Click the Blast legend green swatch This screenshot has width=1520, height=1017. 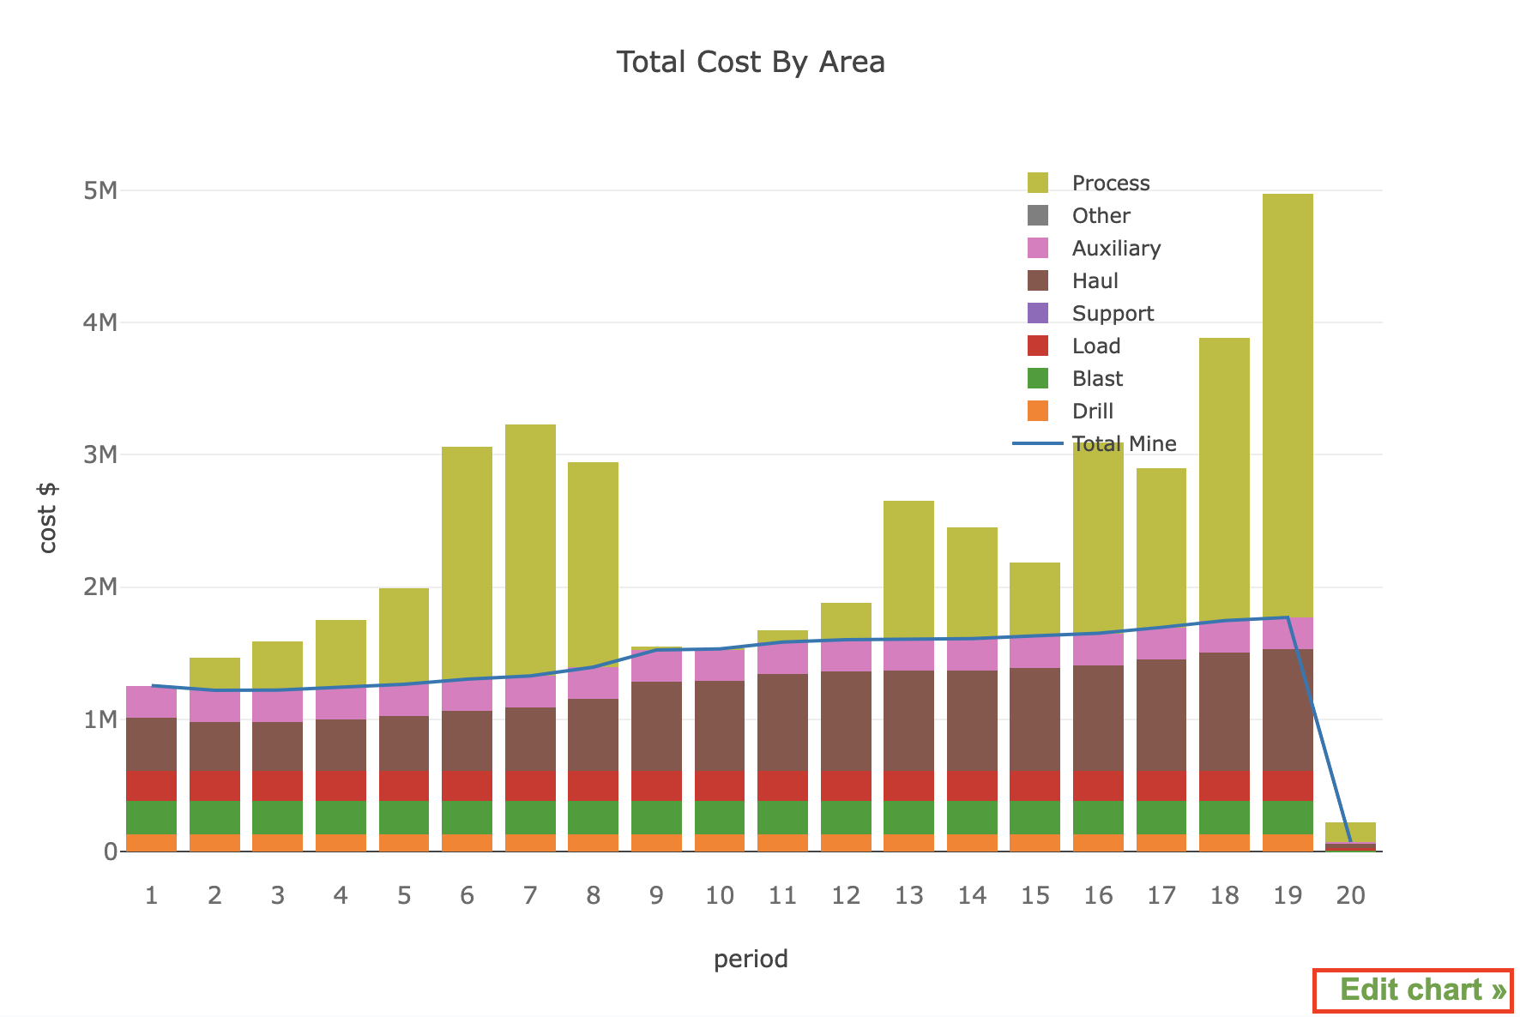1038,379
